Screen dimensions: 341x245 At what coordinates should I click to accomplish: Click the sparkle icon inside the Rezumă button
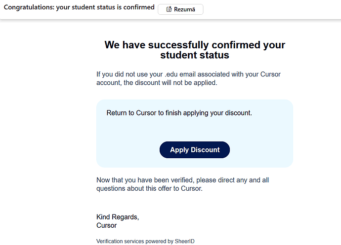(169, 9)
